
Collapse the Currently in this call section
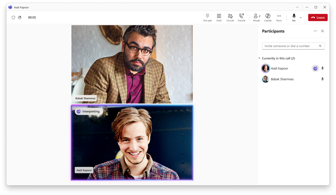tap(259, 58)
